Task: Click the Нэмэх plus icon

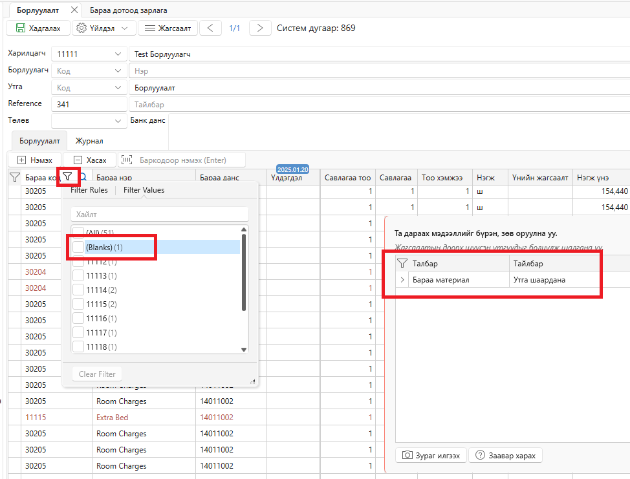Action: click(22, 160)
